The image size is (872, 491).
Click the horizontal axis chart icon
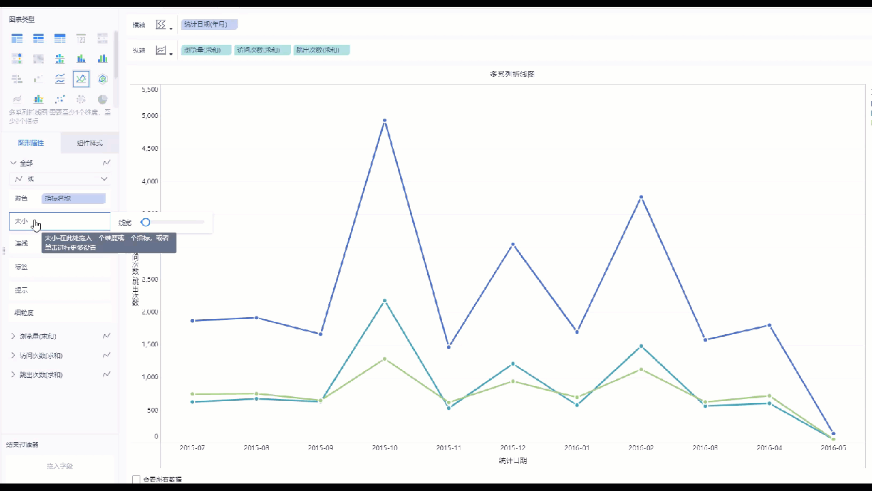[161, 25]
